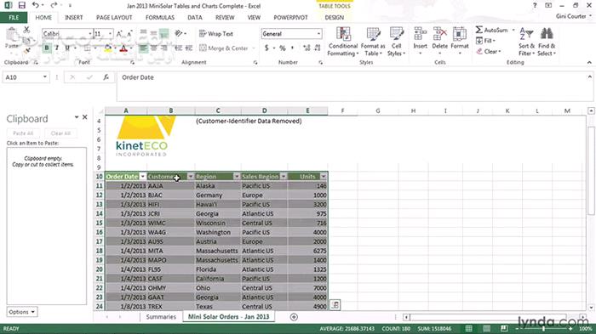Collapse the ribbon with the caret arrow
This screenshot has width=596, height=334.
point(589,62)
